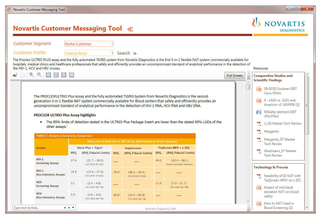
Task: Open 09-0020 Goubran ISBT Cairo FINAL
Action: tap(280, 91)
